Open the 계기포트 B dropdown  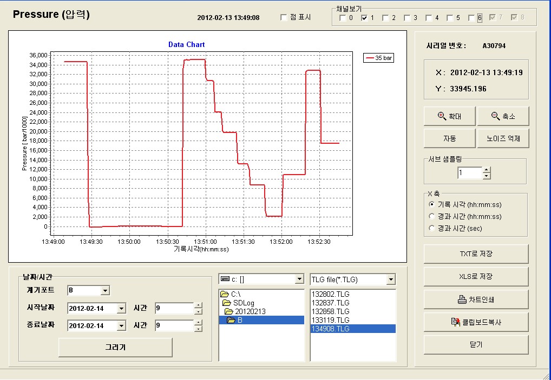pyautogui.click(x=105, y=290)
